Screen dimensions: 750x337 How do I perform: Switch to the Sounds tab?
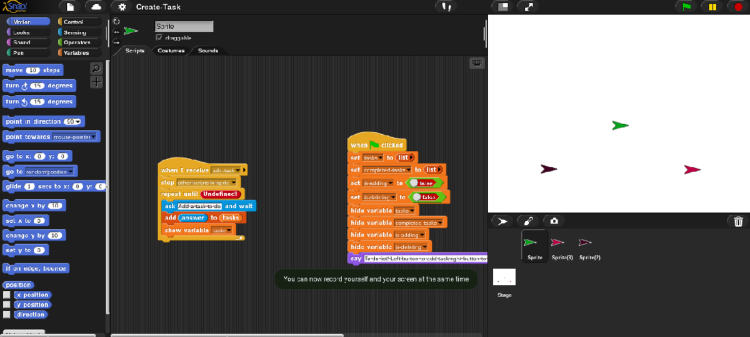[x=208, y=51]
